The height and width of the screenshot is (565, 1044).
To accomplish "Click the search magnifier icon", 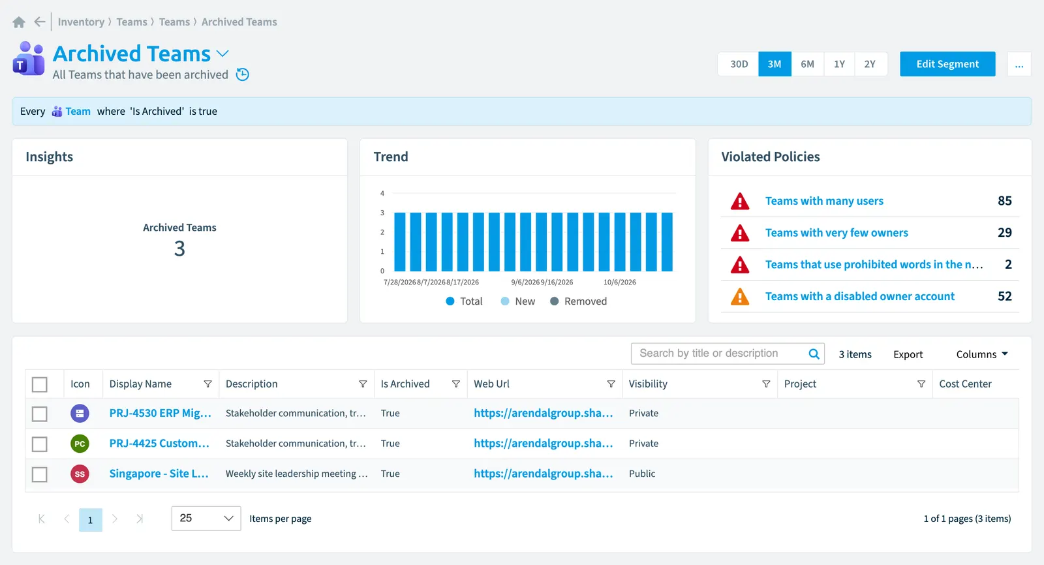I will pyautogui.click(x=814, y=354).
